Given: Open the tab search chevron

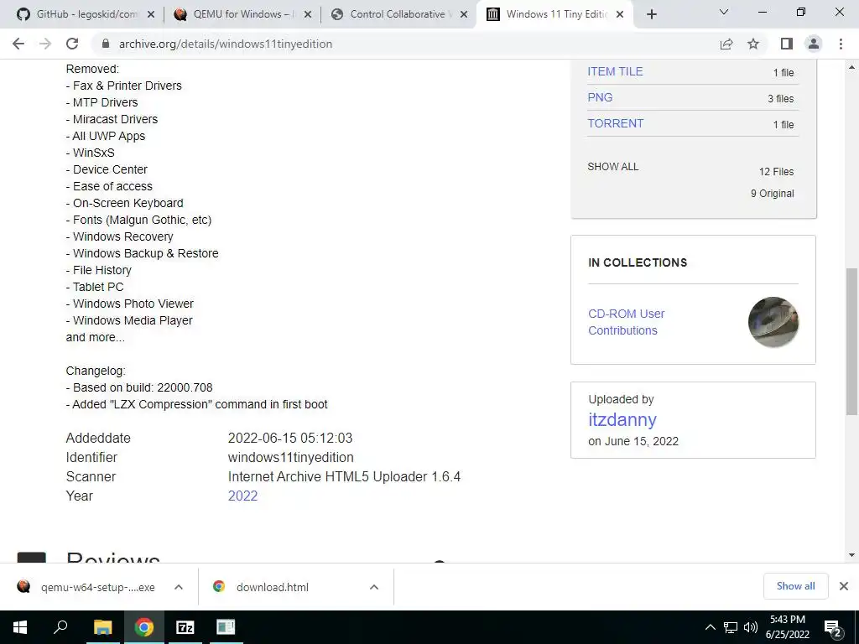Looking at the screenshot, I should (724, 12).
